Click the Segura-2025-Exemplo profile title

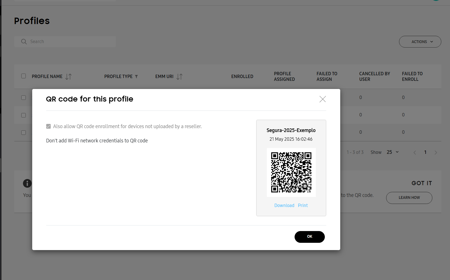tap(291, 130)
